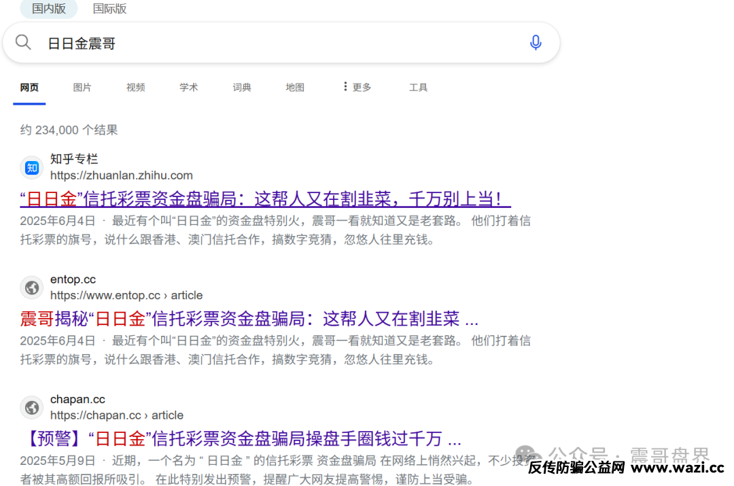Open the three-dot 更多 menu
The image size is (734, 486).
pos(357,87)
